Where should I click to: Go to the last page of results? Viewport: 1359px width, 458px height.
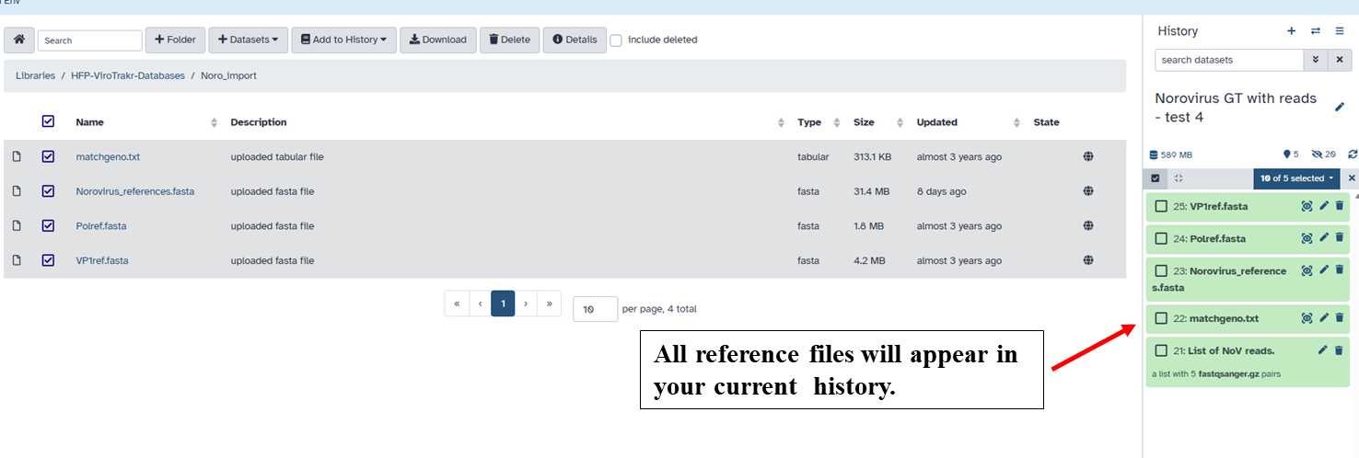pyautogui.click(x=549, y=303)
